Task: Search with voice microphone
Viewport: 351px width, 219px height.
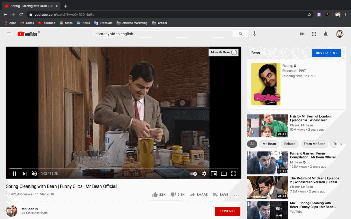Action: [255, 34]
